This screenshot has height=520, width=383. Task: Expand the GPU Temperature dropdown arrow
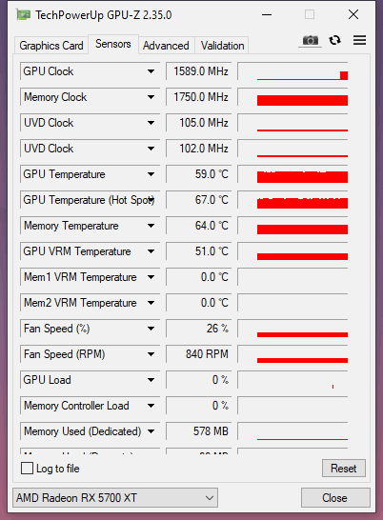pos(151,174)
